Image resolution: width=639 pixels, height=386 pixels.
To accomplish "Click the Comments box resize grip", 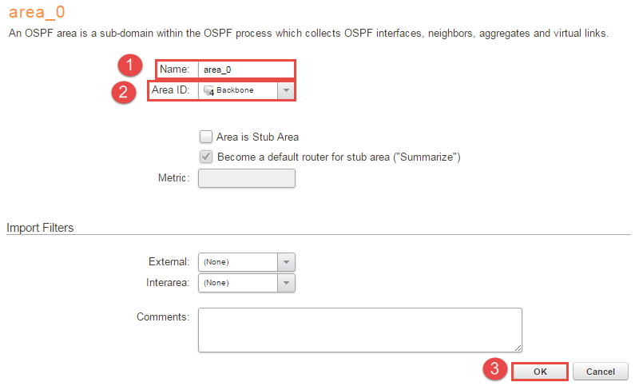I will point(518,348).
